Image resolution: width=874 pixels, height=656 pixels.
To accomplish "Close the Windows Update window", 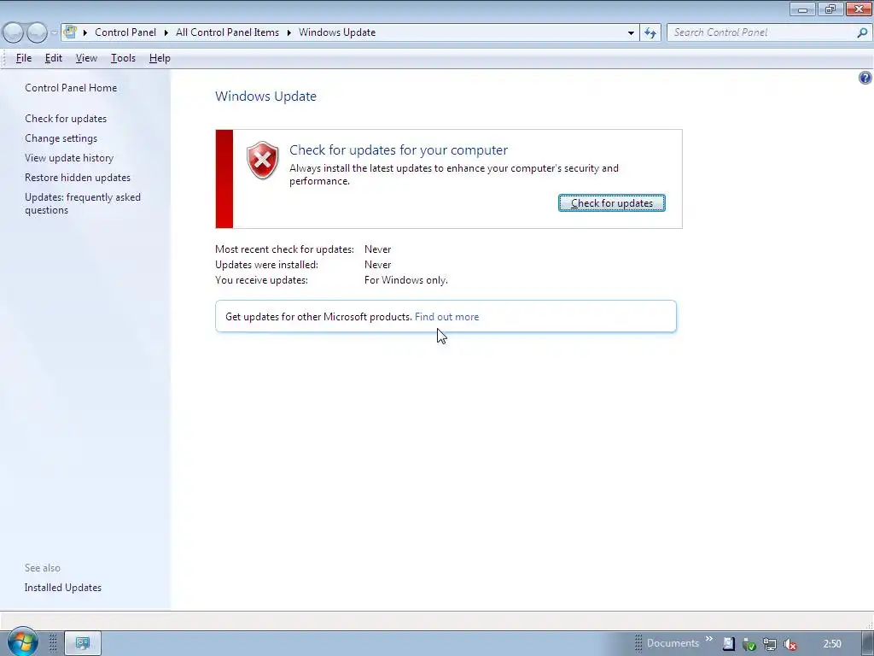I will click(x=859, y=9).
